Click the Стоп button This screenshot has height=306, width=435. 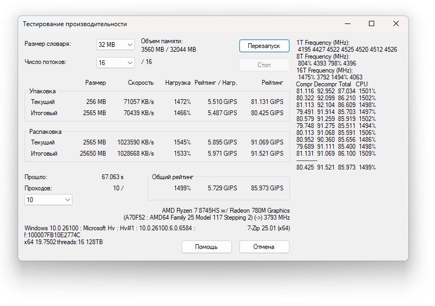pos(264,65)
